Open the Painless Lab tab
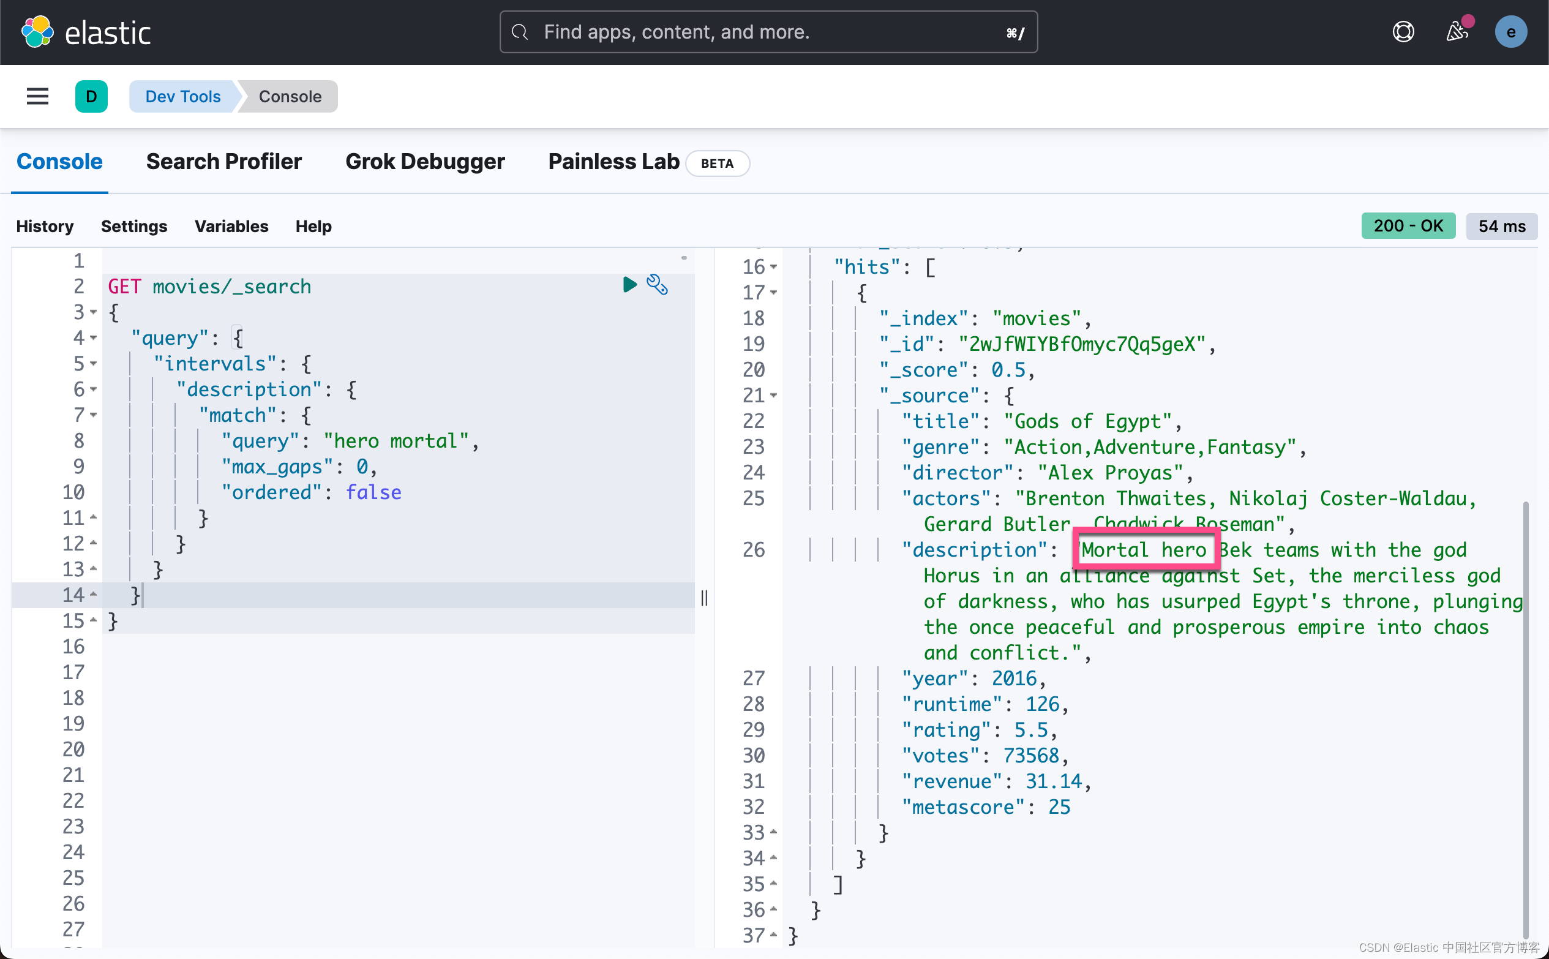 (613, 162)
